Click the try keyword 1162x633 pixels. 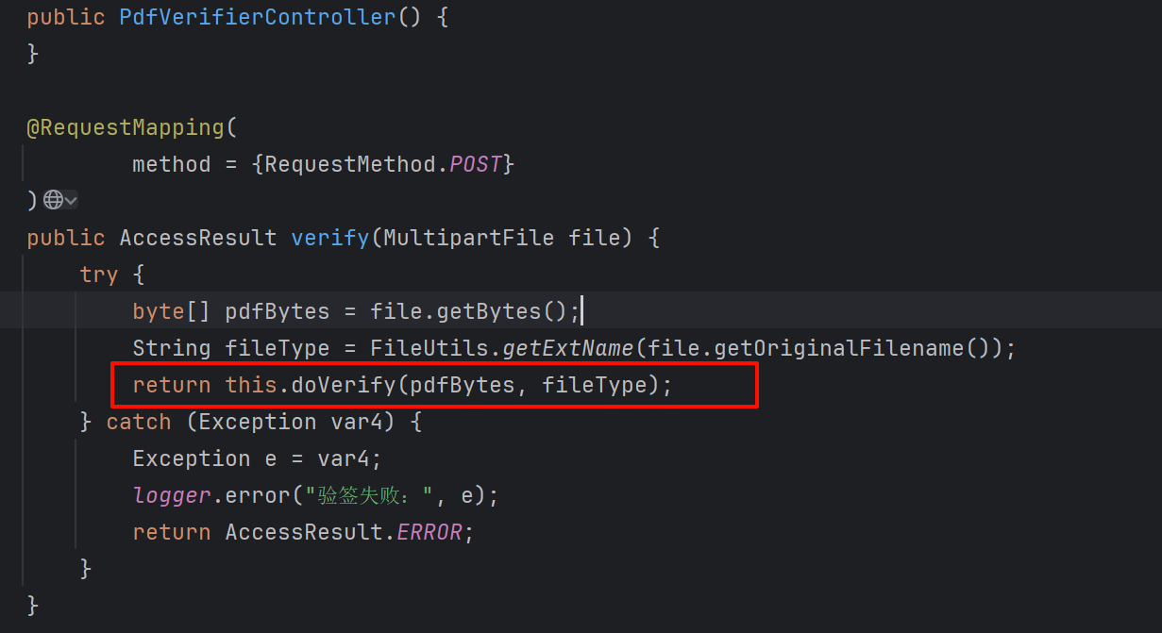(99, 275)
